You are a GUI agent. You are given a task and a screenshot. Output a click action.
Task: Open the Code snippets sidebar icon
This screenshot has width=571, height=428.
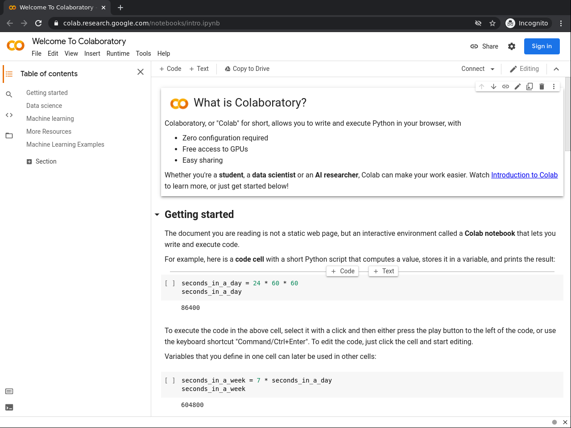(x=9, y=115)
